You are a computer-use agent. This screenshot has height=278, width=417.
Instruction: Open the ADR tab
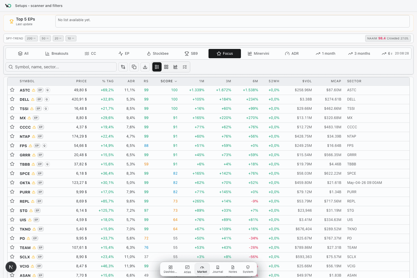[292, 54]
